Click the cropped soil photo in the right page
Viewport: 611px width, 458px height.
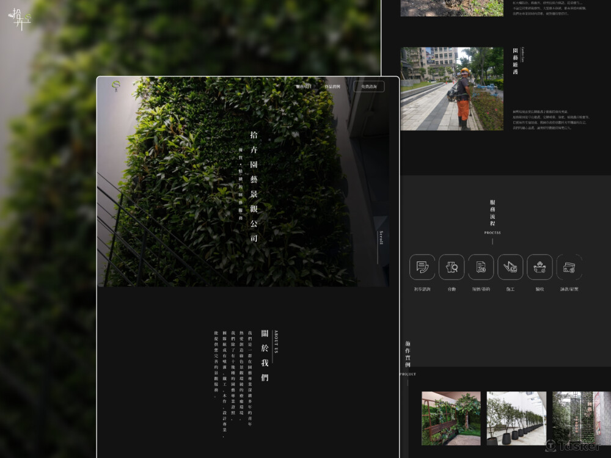452,8
